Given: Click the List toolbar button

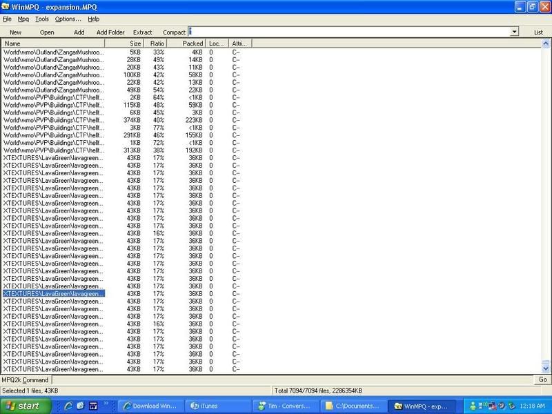Looking at the screenshot, I should [x=538, y=32].
